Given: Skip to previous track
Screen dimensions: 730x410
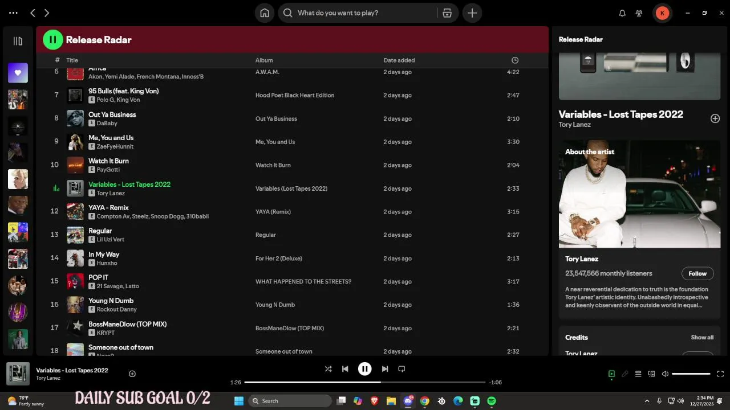Looking at the screenshot, I should 345,369.
